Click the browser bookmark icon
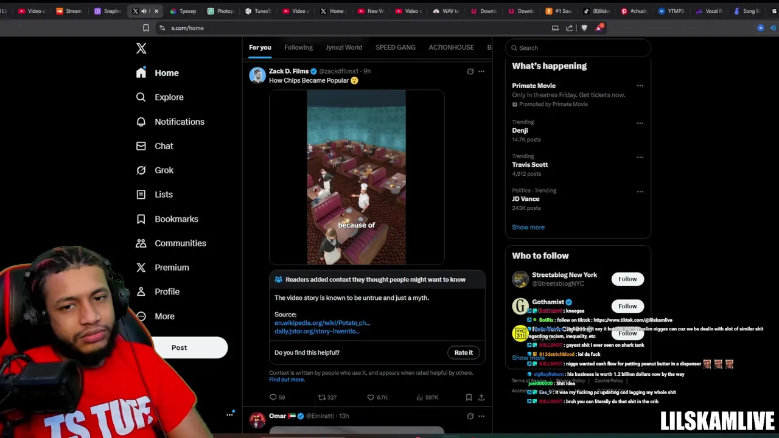This screenshot has width=779, height=438. click(x=145, y=28)
